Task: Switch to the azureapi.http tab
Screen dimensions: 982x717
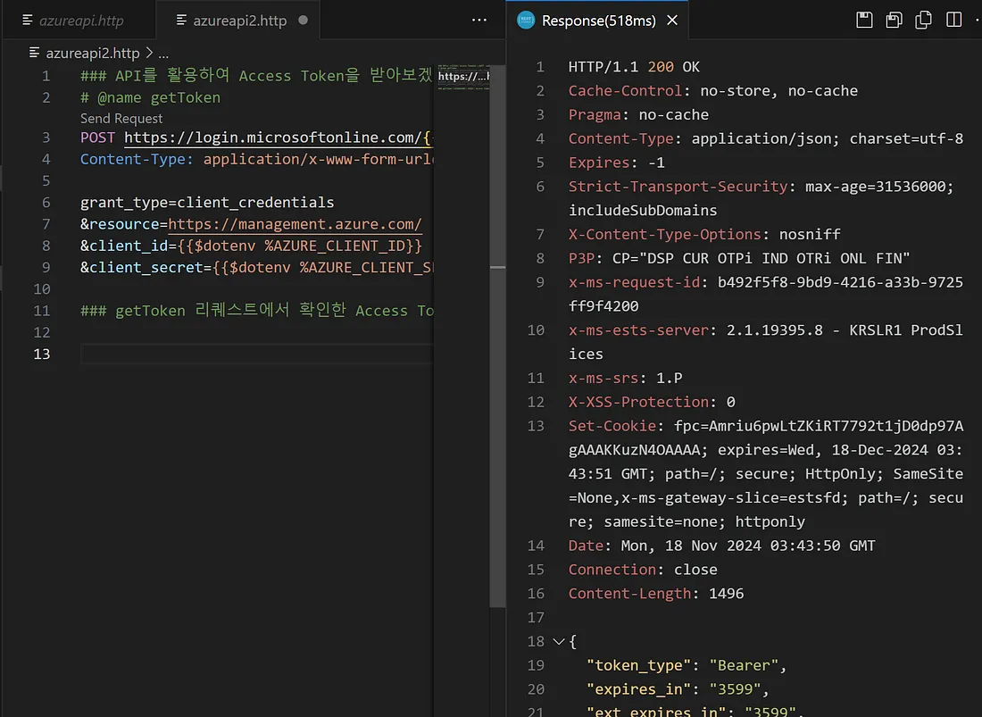Action: 80,20
